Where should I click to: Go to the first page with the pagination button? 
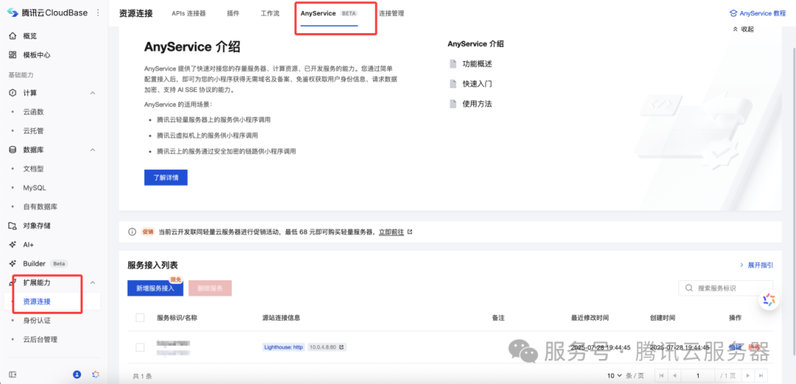point(661,375)
